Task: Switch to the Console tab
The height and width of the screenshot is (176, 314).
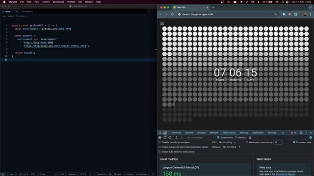Action: 189,132
